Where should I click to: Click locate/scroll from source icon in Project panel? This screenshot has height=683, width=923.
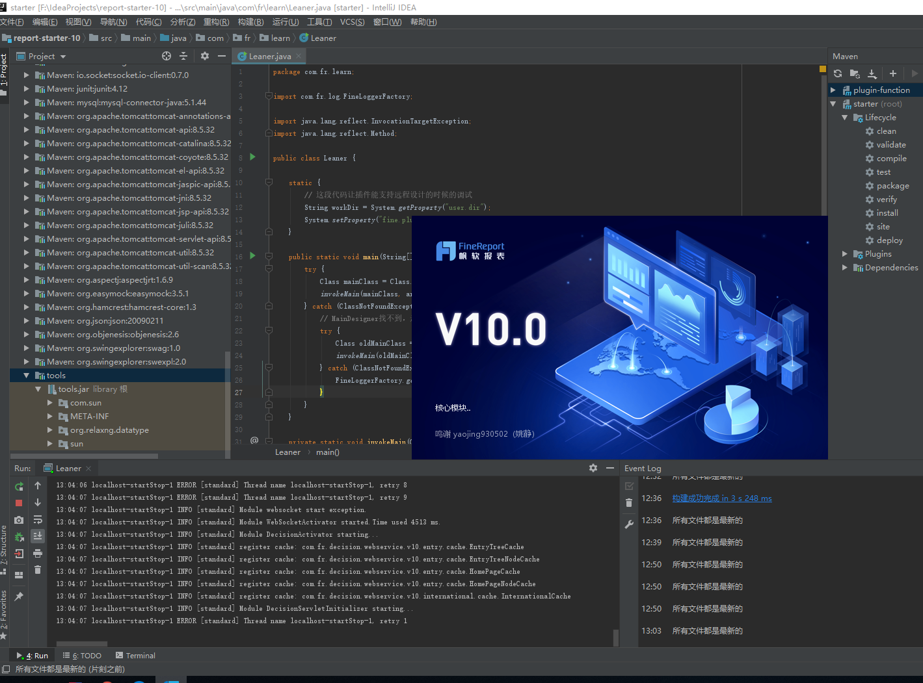tap(167, 56)
